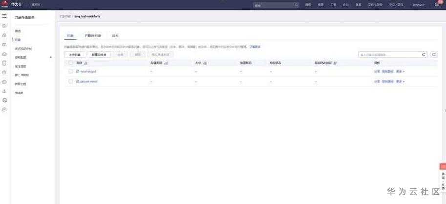Open the last sidebar item below 图片处理
Viewport: 446px width, 204px height.
pos(19,93)
